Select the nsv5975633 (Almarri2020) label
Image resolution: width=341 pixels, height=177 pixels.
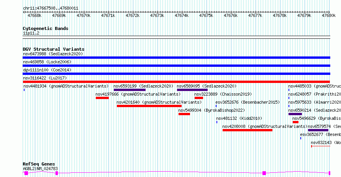(x=315, y=102)
